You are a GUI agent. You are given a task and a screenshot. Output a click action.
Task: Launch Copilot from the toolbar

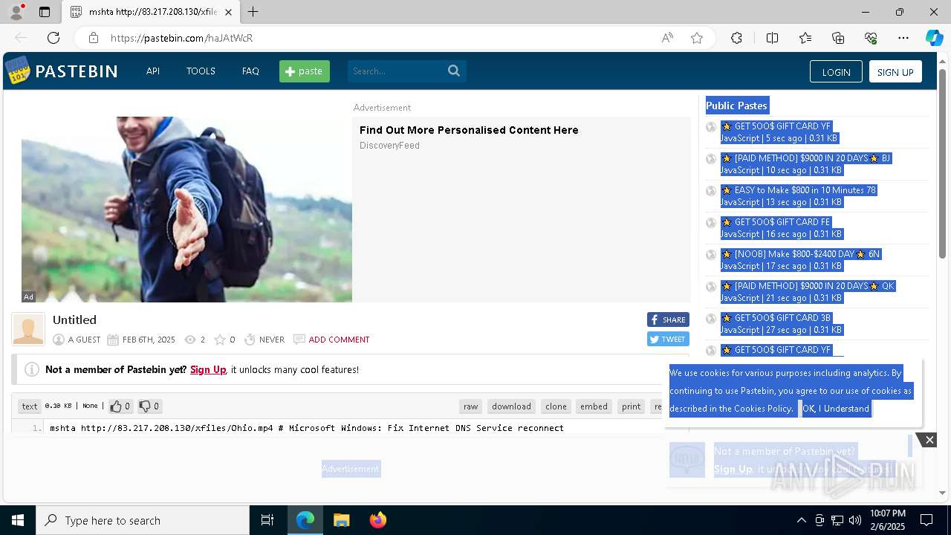tap(934, 38)
